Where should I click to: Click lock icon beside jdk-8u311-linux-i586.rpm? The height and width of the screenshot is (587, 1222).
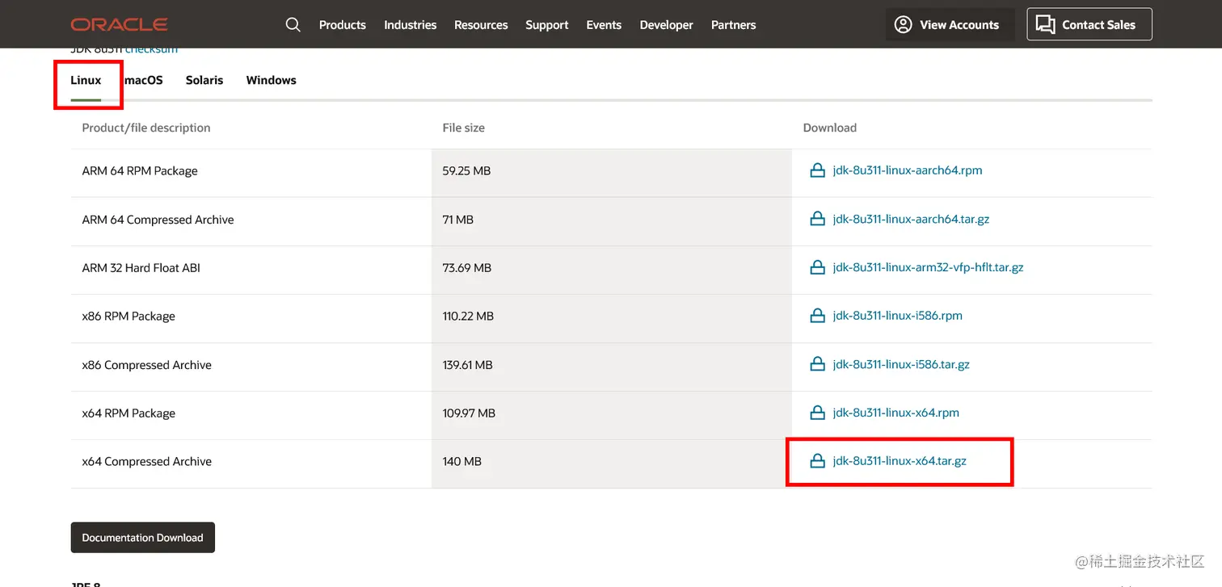coord(817,316)
